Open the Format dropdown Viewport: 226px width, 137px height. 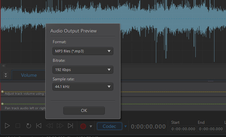(x=83, y=51)
